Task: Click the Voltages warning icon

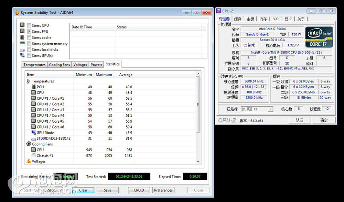Action: (x=29, y=161)
